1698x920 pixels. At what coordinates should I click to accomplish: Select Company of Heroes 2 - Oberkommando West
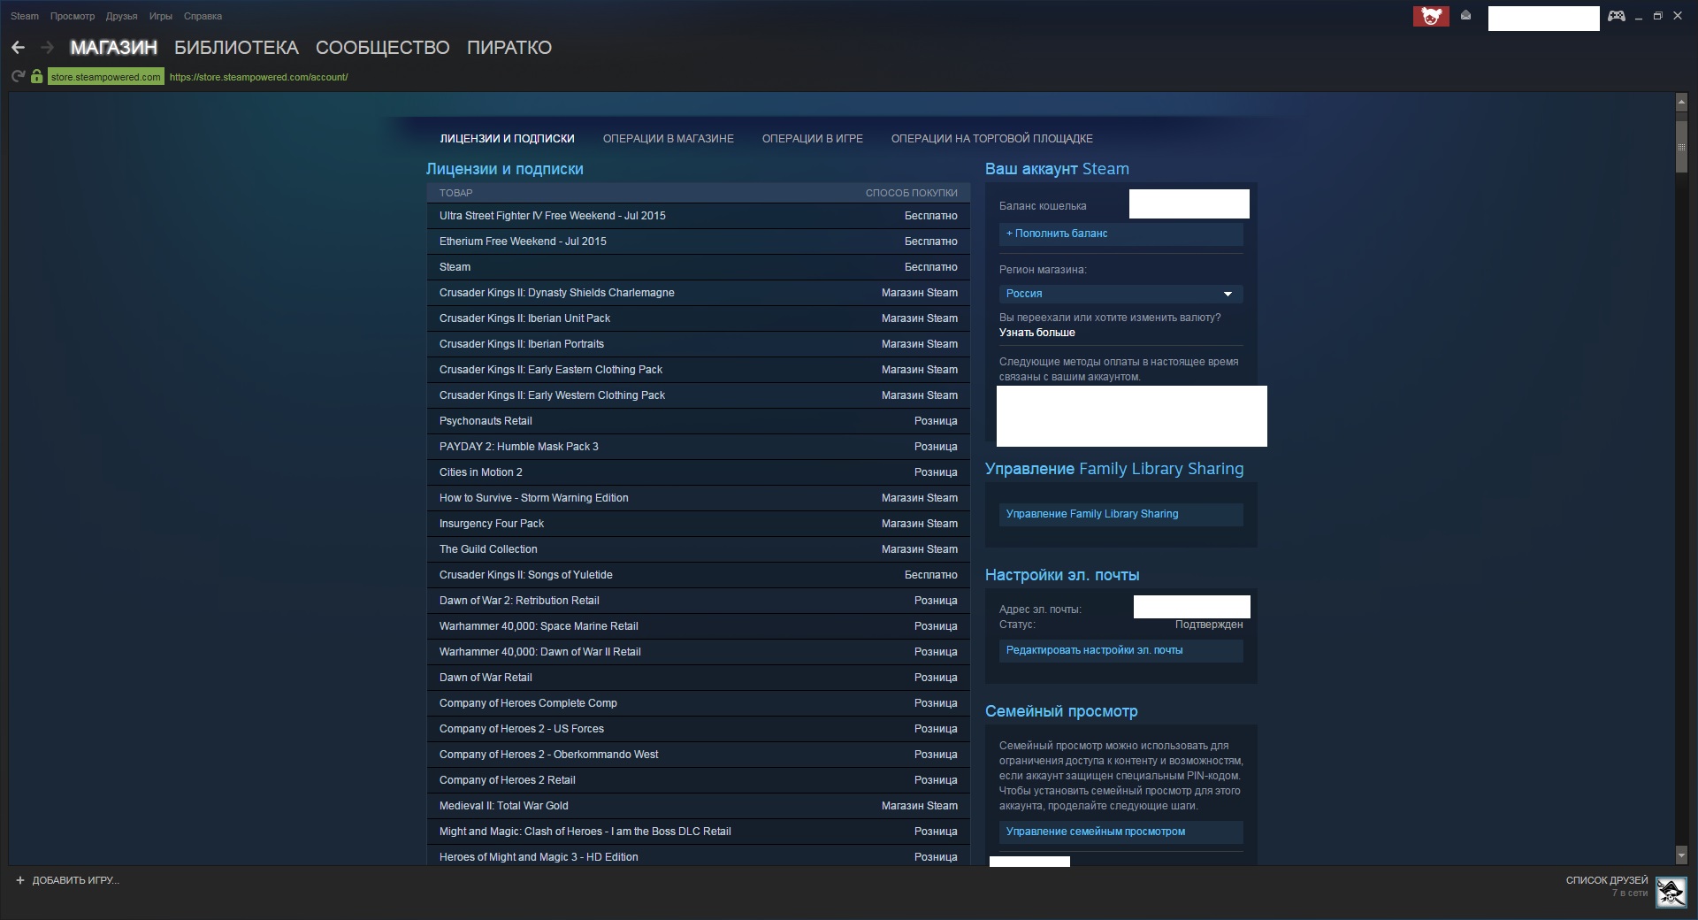(699, 755)
